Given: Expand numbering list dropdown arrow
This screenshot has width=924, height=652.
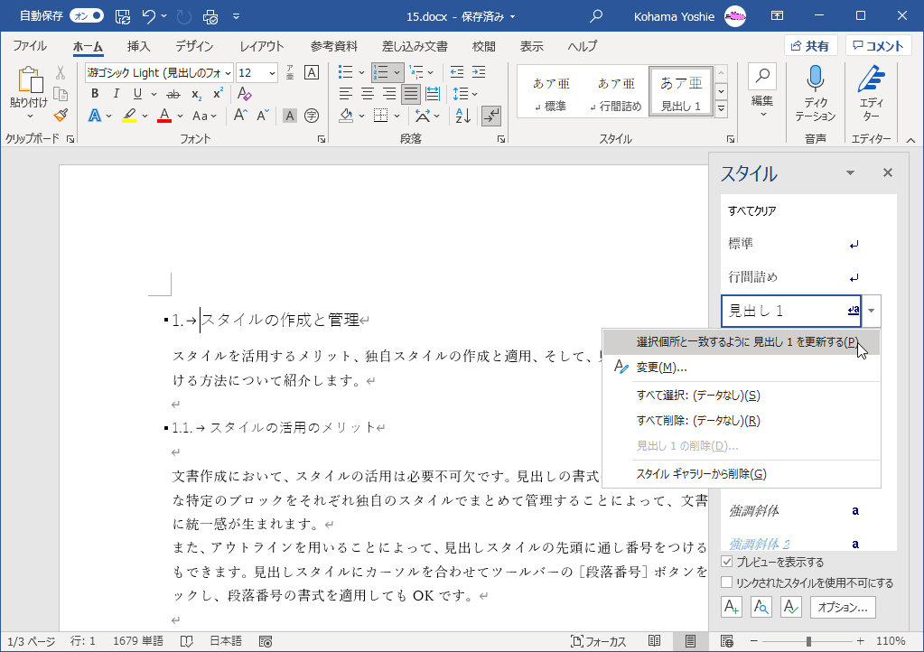Looking at the screenshot, I should tap(397, 72).
